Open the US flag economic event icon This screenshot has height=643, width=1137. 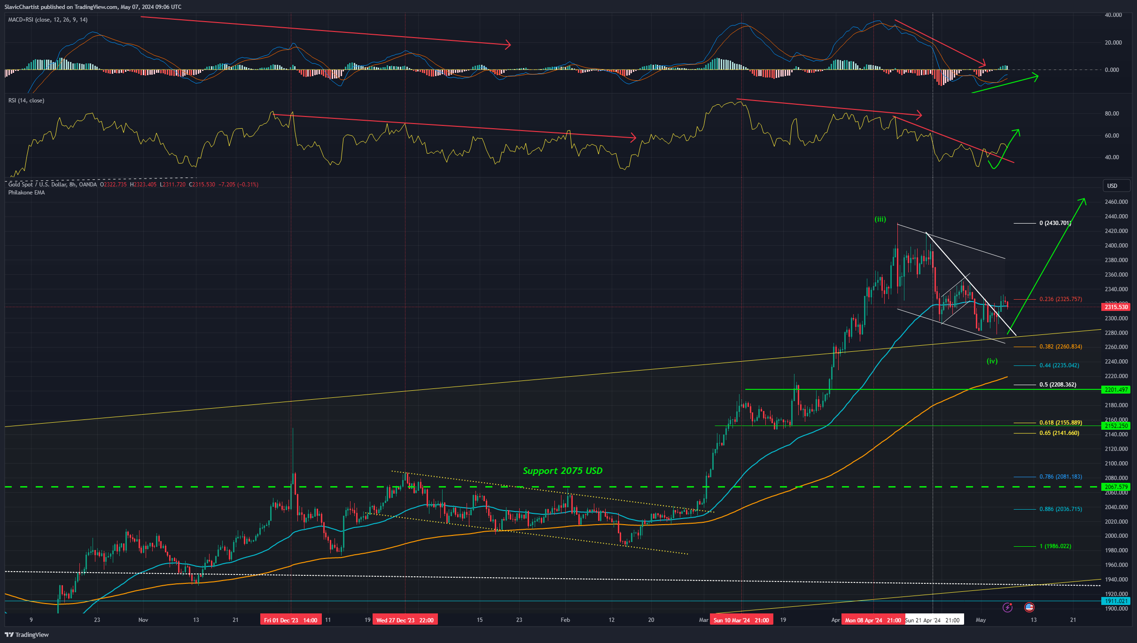pos(1029,607)
